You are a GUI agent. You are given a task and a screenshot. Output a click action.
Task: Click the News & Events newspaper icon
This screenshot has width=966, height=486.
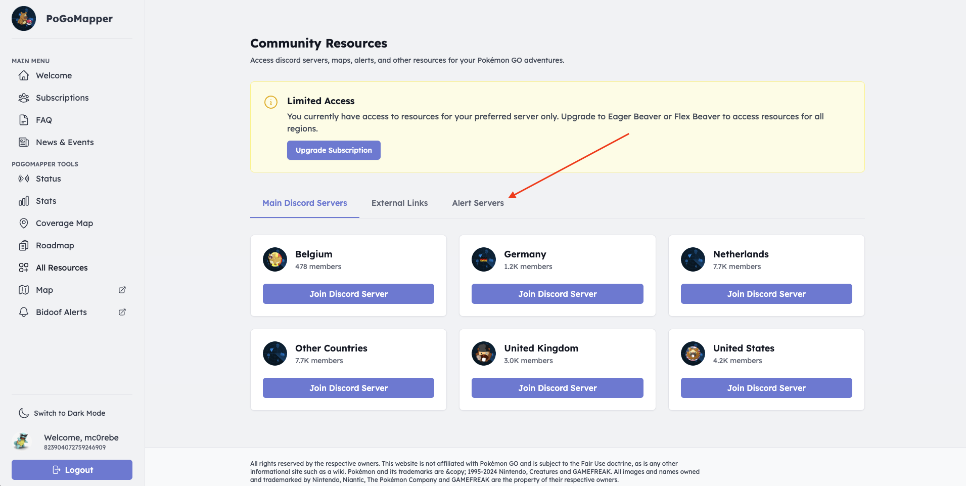point(24,142)
